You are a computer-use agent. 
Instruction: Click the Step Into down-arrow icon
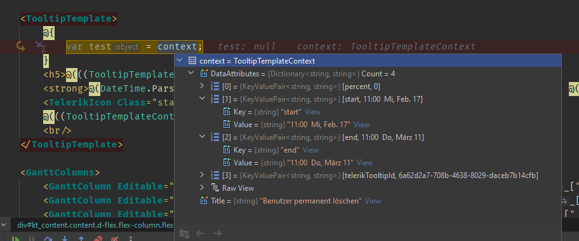(64, 239)
